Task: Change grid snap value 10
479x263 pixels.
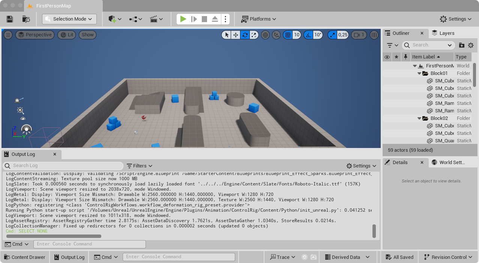Action: point(297,35)
